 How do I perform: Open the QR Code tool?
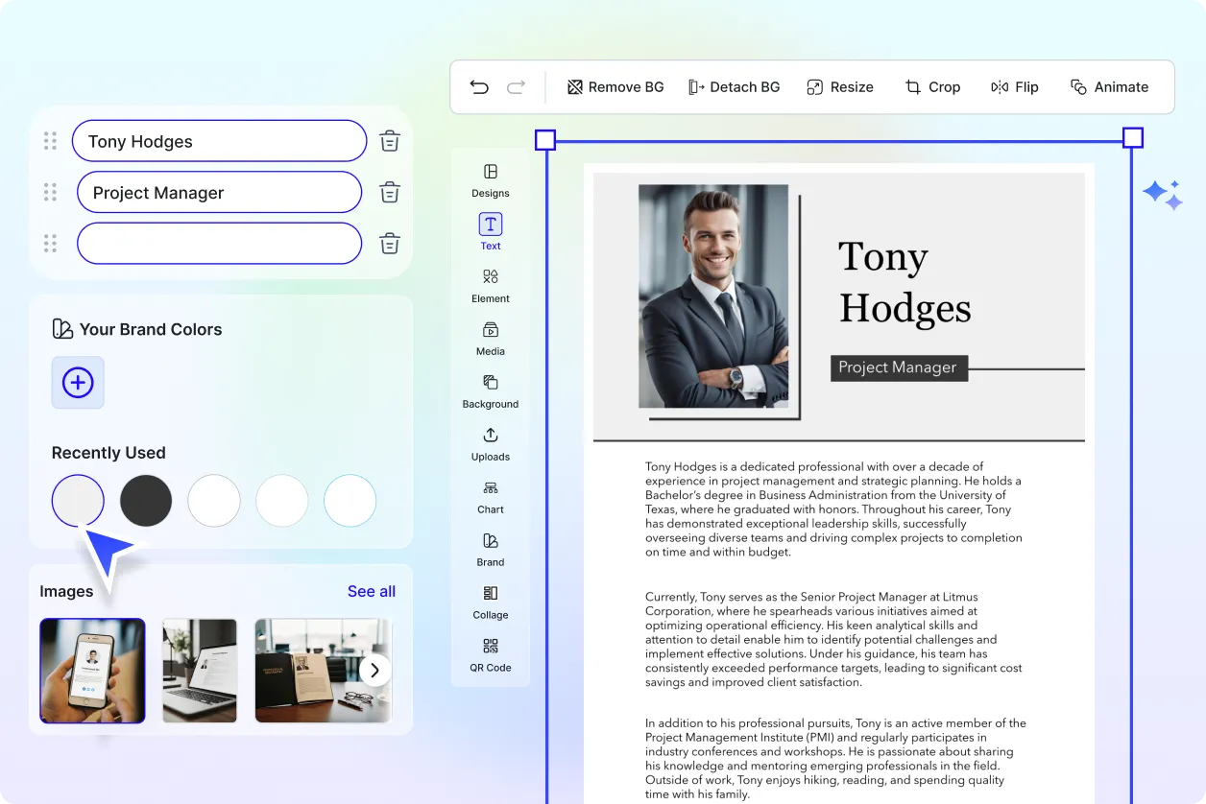(x=491, y=655)
